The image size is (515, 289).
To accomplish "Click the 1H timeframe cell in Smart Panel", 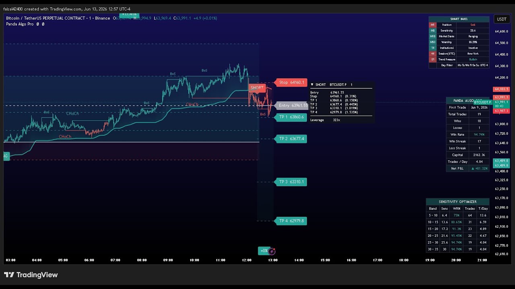I will tap(433, 48).
